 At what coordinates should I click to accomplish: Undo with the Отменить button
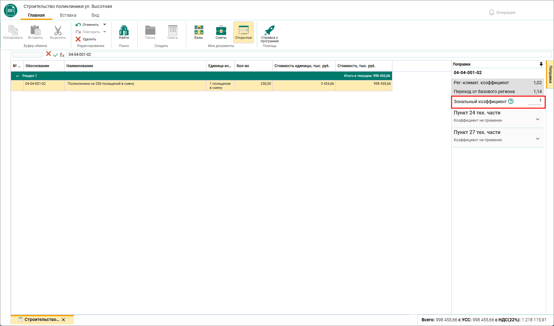click(87, 25)
